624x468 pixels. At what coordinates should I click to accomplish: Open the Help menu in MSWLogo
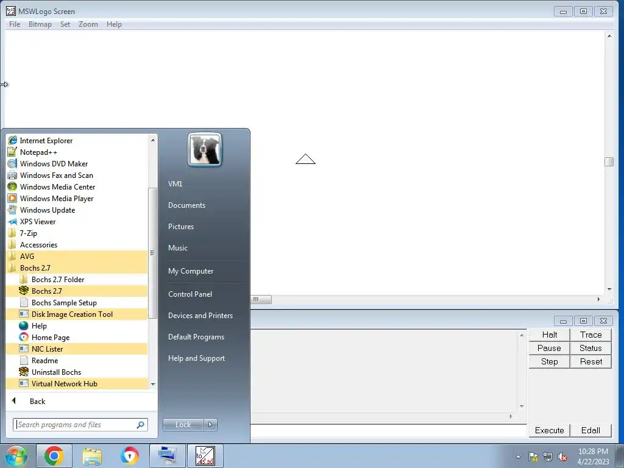[x=114, y=24]
